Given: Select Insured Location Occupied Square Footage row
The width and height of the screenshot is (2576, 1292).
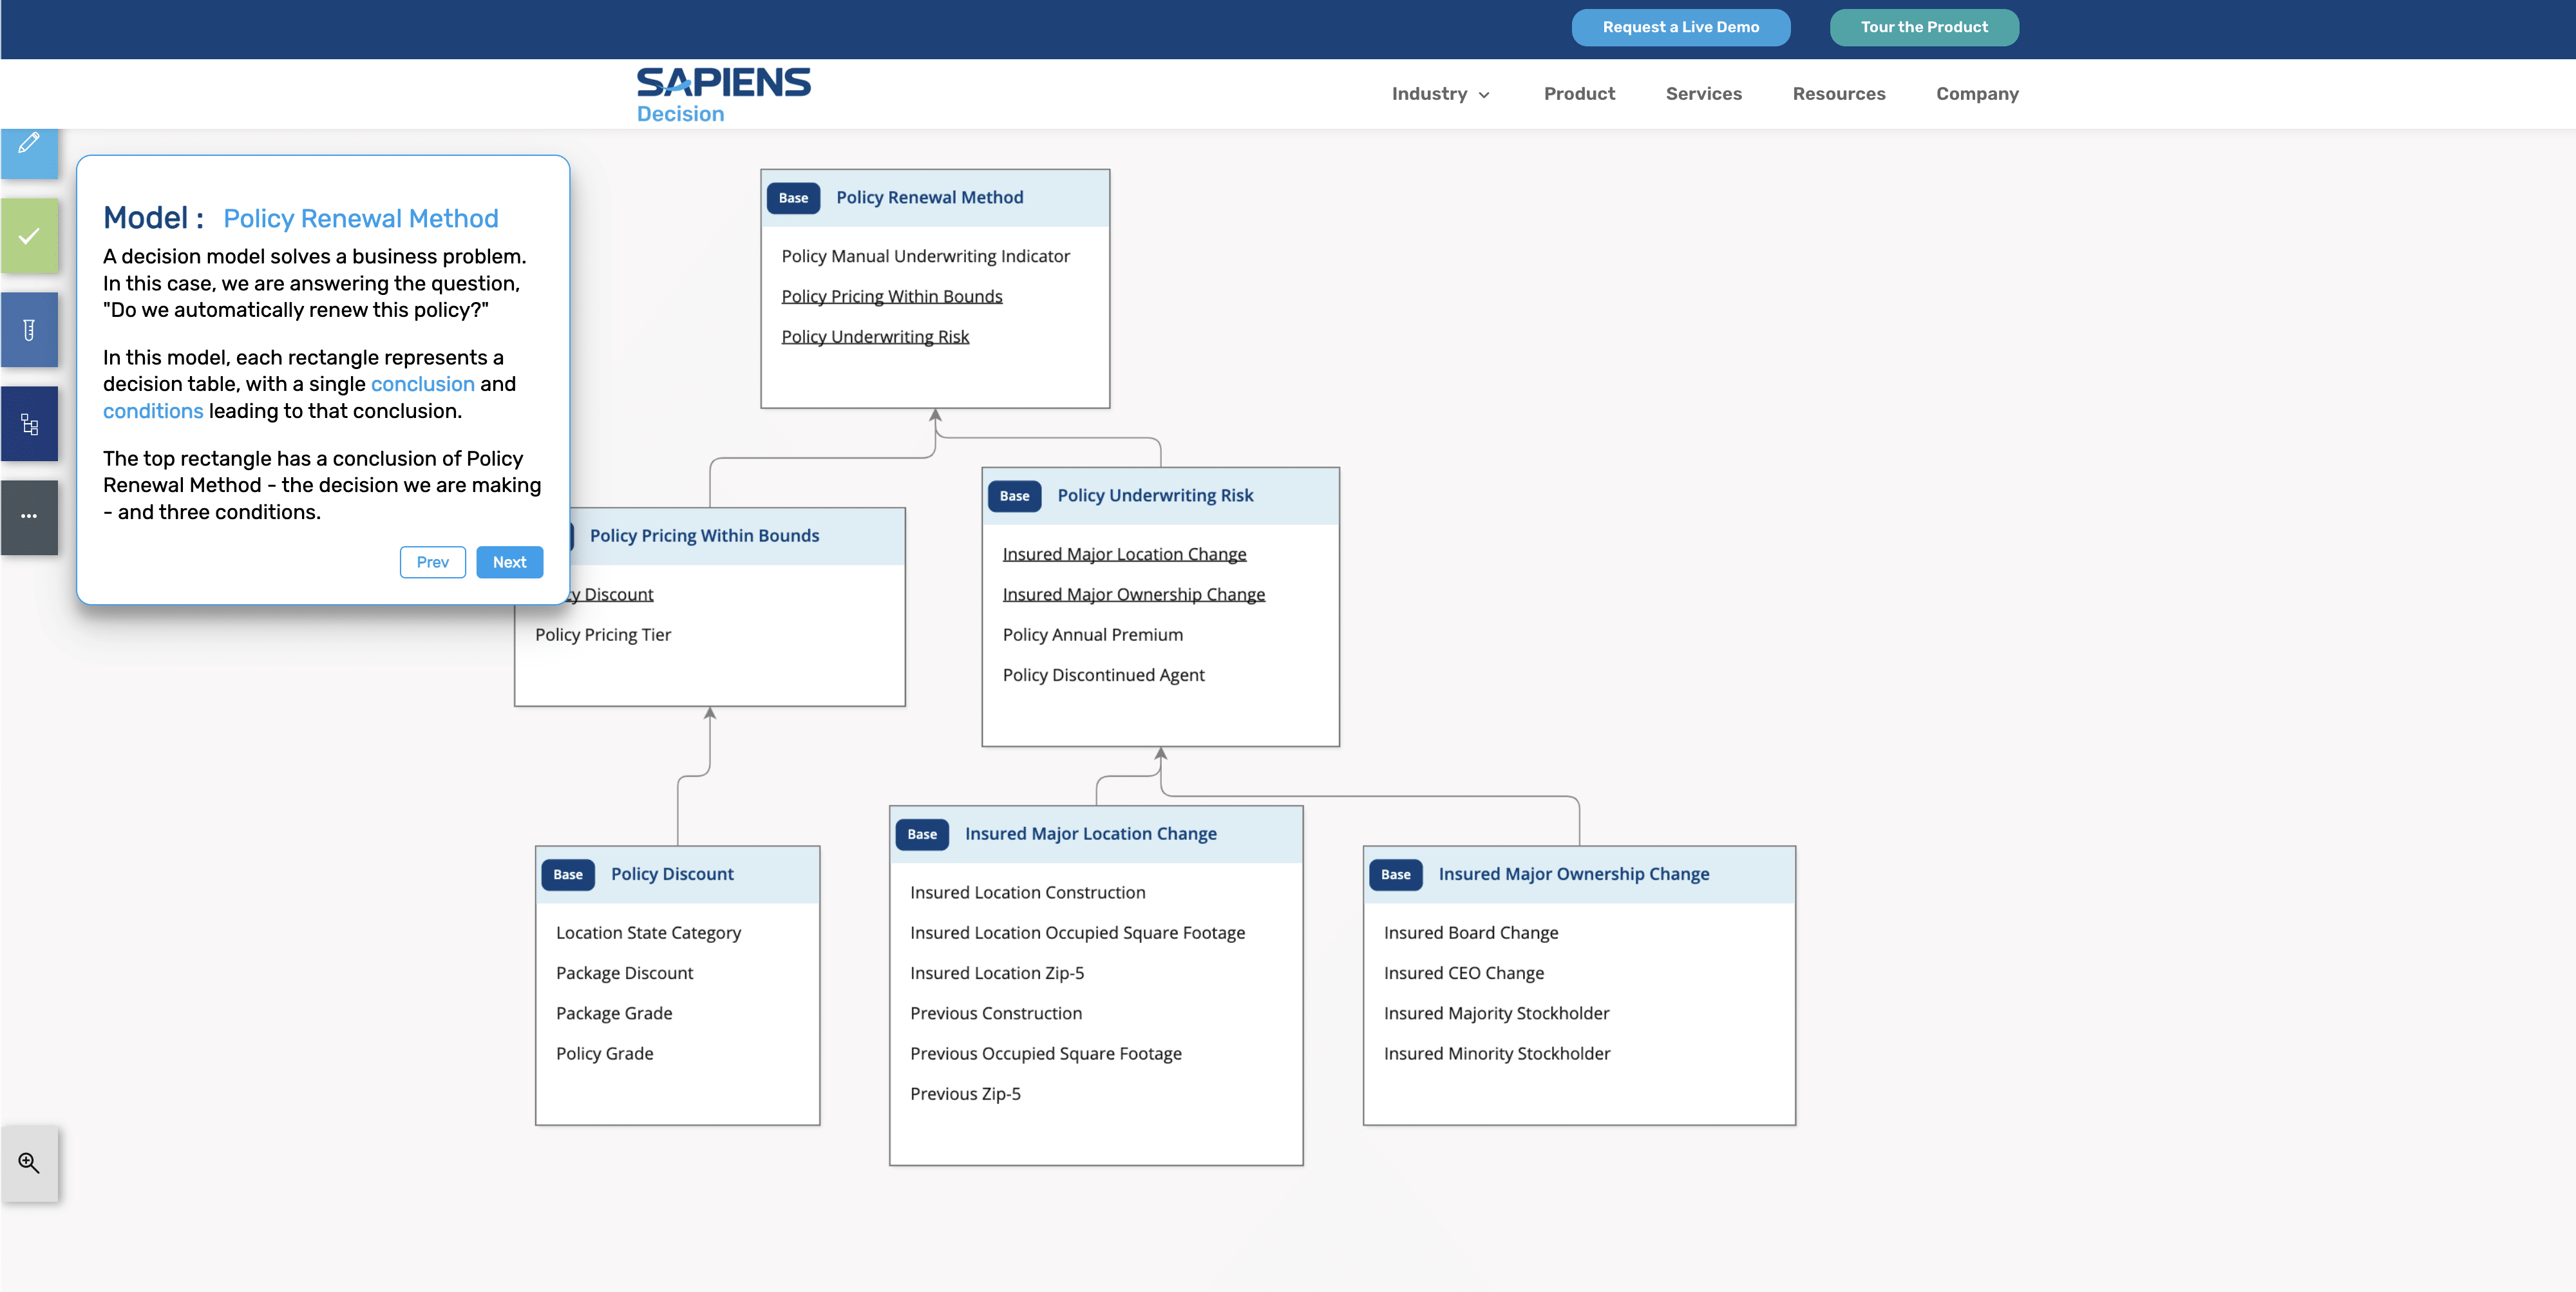Looking at the screenshot, I should 1077,933.
